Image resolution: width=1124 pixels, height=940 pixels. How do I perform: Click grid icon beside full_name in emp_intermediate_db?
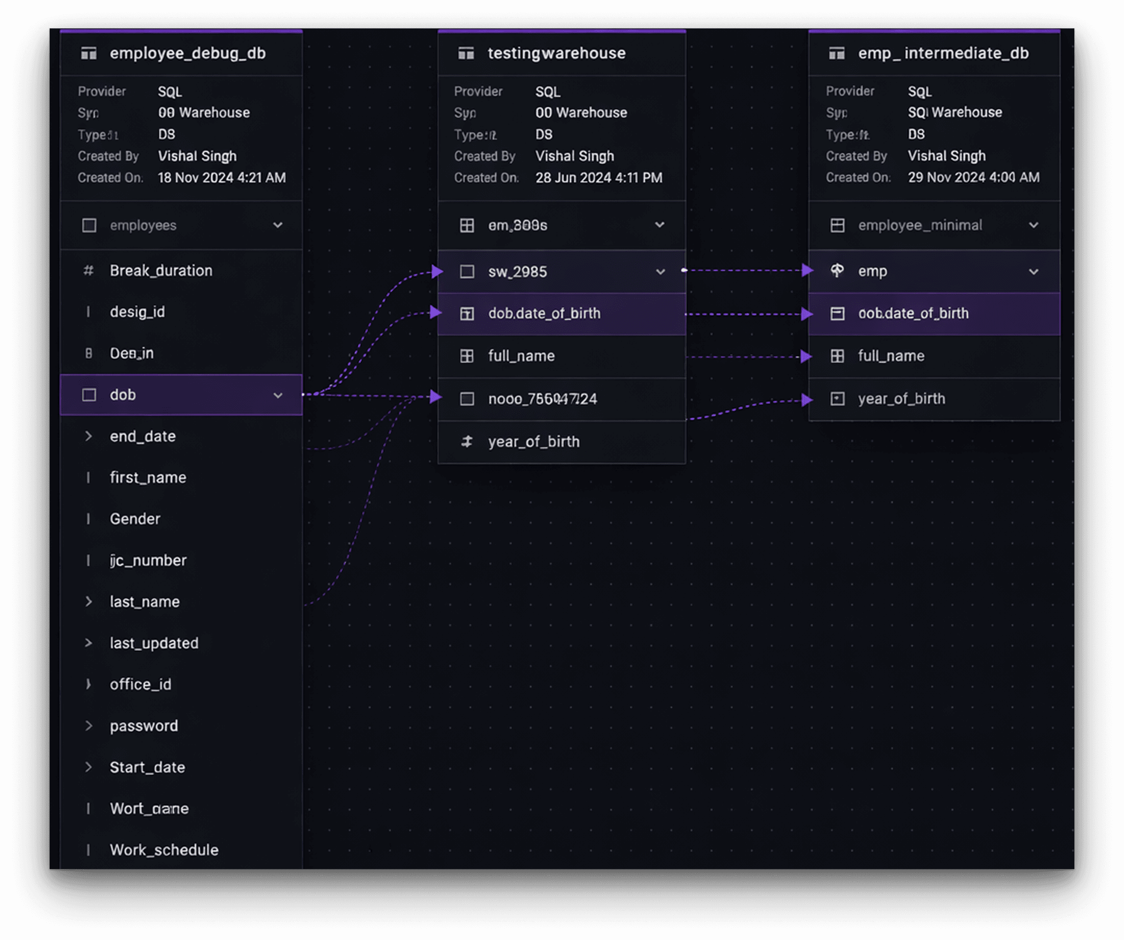coord(837,356)
